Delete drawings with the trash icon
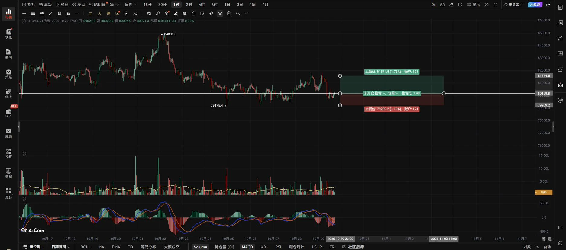This screenshot has width=566, height=250. point(229,14)
